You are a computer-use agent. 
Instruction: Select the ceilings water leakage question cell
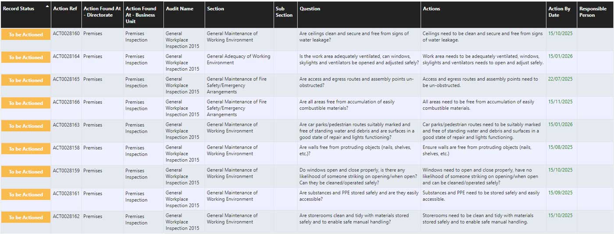click(353, 37)
